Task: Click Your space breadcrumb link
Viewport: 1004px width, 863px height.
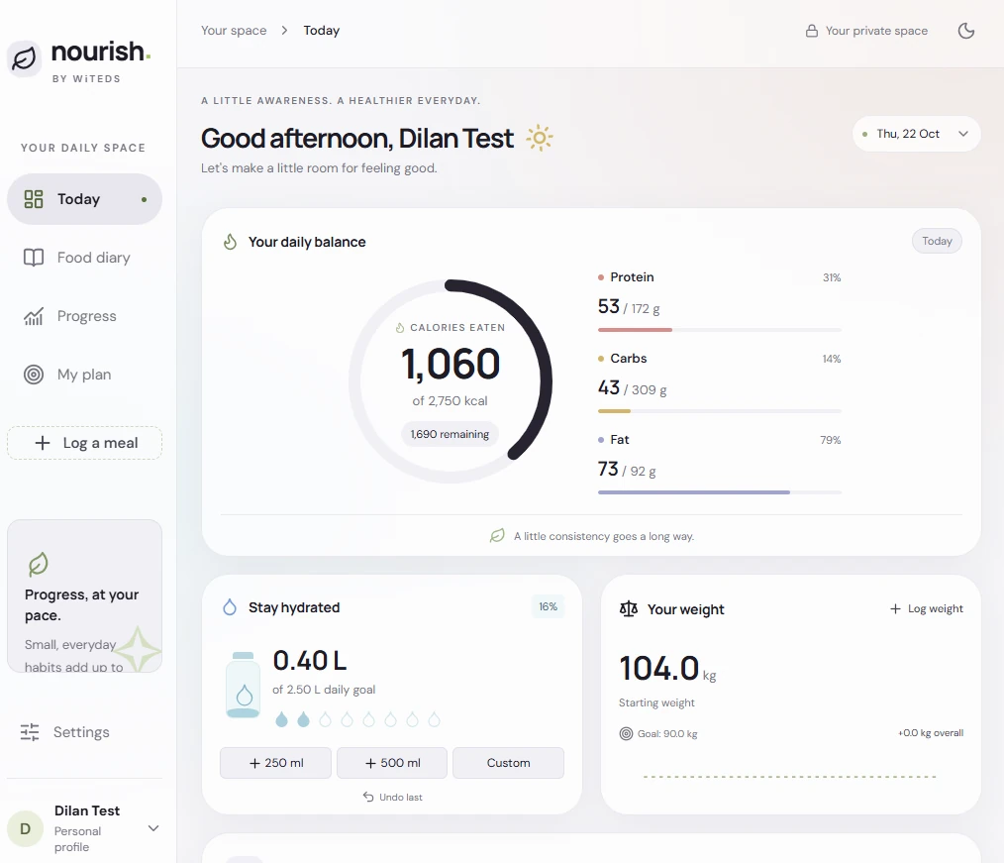Action: [x=234, y=30]
